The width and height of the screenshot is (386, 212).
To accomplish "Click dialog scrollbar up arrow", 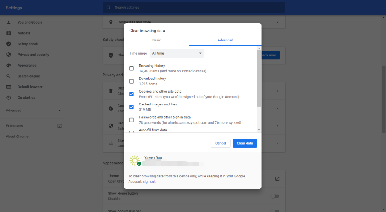I will [x=259, y=49].
